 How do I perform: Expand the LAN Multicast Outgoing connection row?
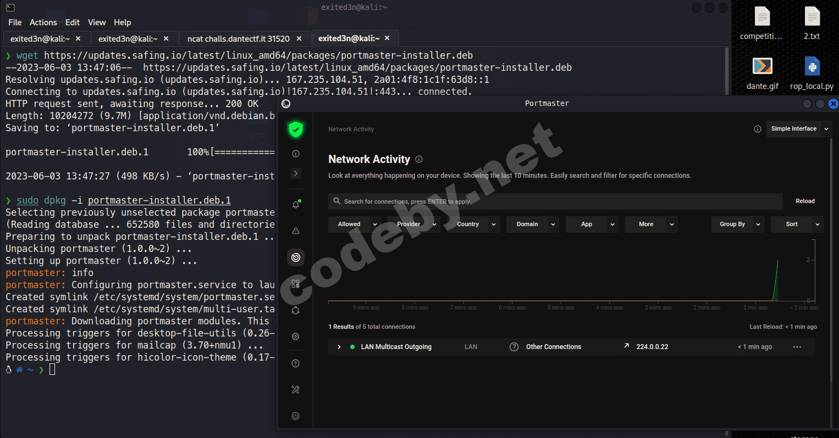(339, 347)
